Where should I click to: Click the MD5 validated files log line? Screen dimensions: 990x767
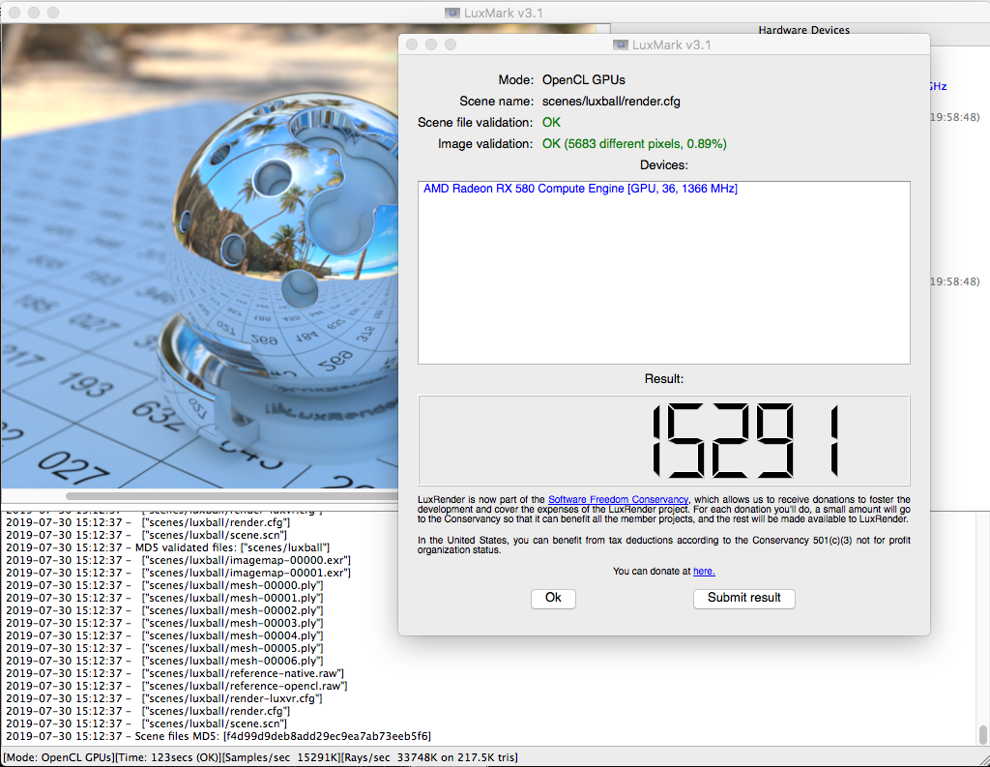click(168, 547)
